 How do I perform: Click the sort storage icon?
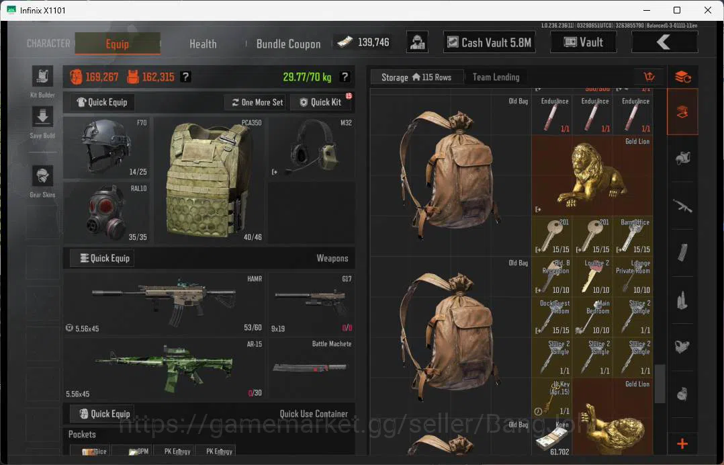[x=649, y=77]
